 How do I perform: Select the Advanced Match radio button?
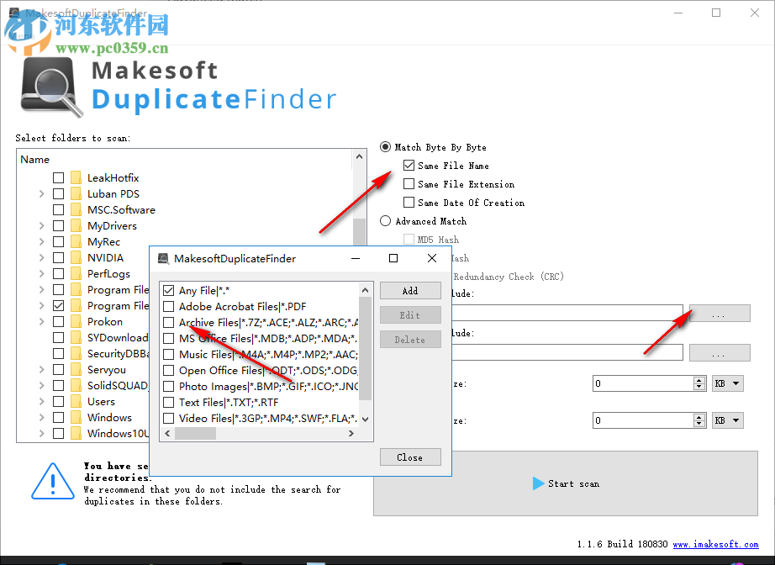point(385,221)
